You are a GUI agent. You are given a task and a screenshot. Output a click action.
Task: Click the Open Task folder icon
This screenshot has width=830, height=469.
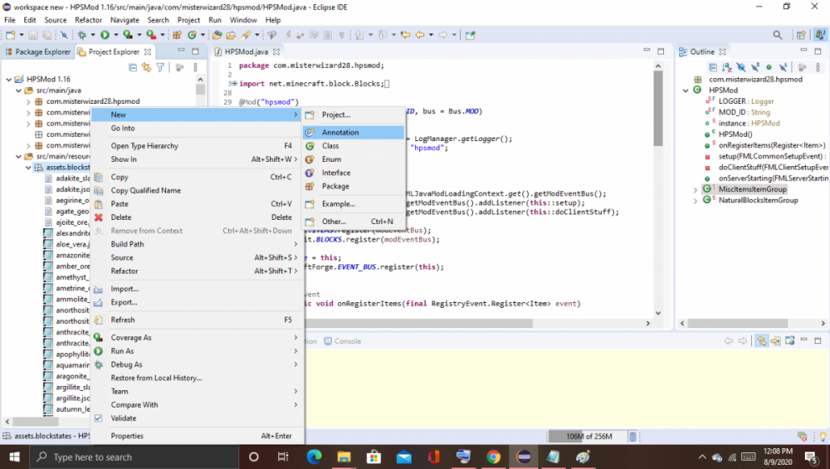click(231, 35)
